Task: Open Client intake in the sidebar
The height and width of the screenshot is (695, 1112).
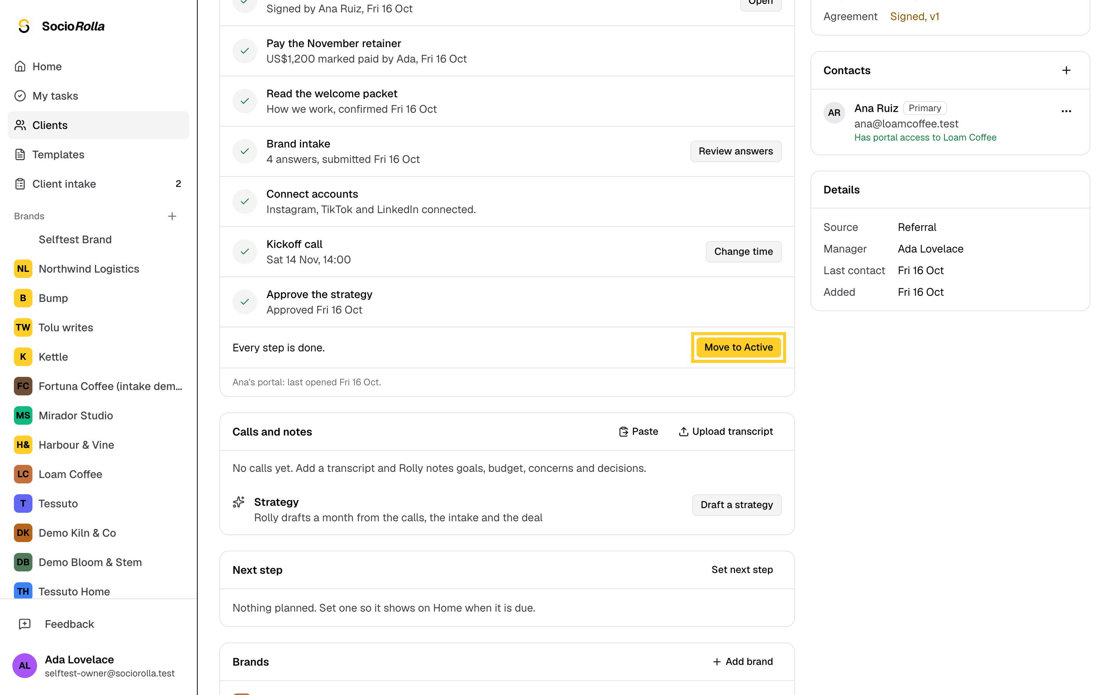Action: pyautogui.click(x=98, y=184)
